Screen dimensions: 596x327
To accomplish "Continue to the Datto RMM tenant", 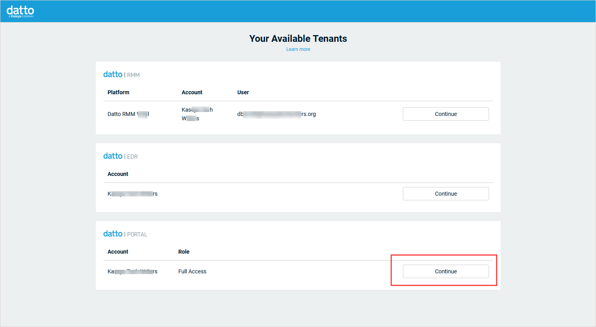I will point(446,114).
